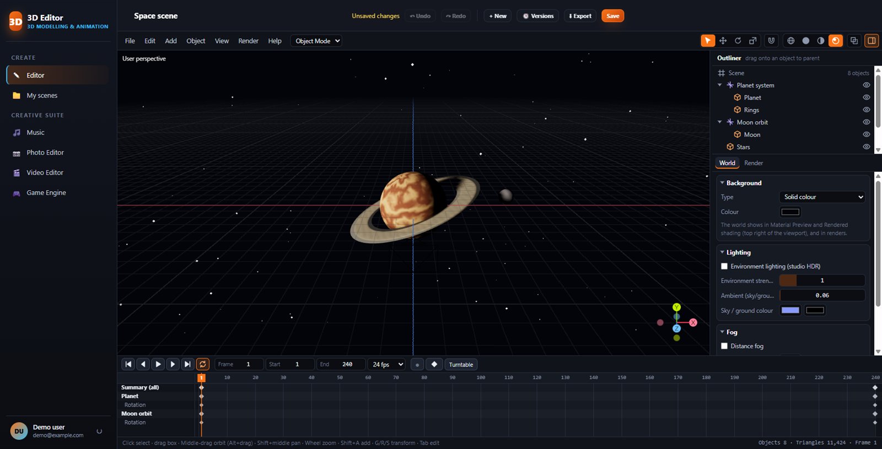This screenshot has height=449, width=882.
Task: Jump to the last frame
Action: tap(187, 364)
